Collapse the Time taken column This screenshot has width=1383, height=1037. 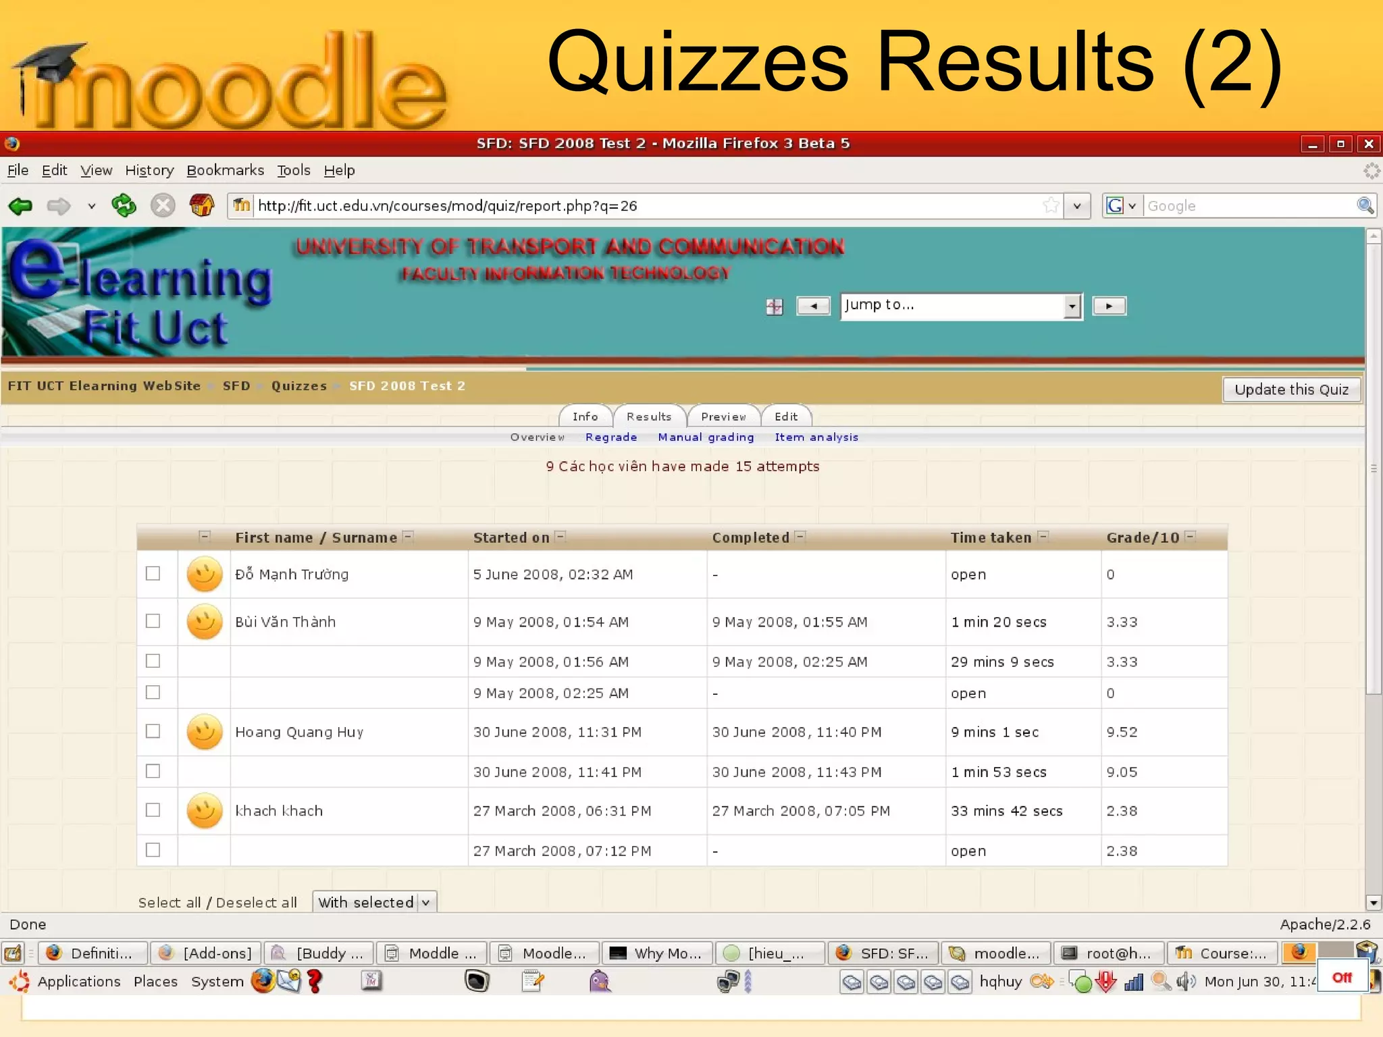[1043, 537]
